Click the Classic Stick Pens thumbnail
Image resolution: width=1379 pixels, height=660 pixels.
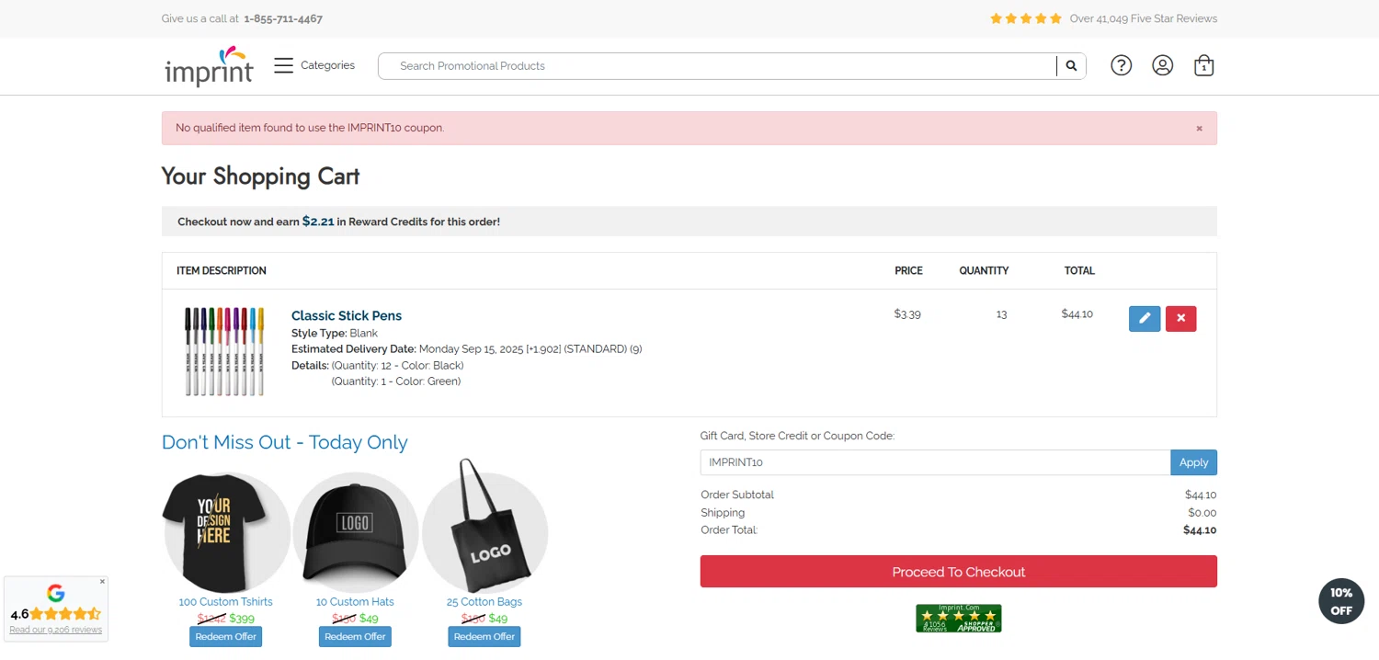[223, 351]
